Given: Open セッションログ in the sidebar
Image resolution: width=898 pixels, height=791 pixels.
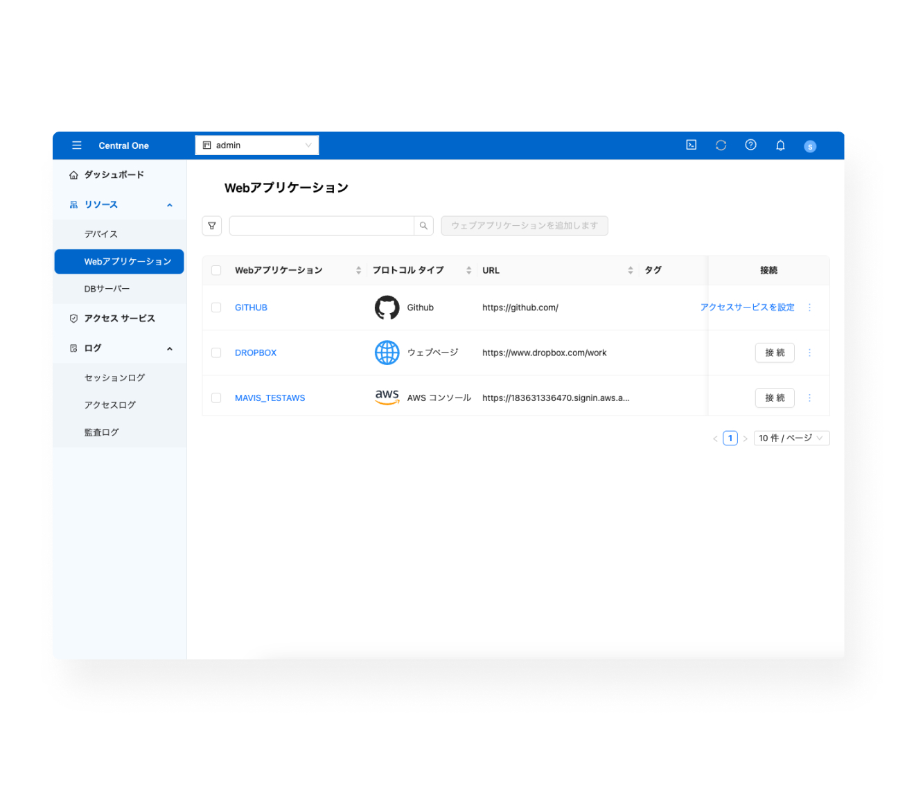Looking at the screenshot, I should point(114,377).
